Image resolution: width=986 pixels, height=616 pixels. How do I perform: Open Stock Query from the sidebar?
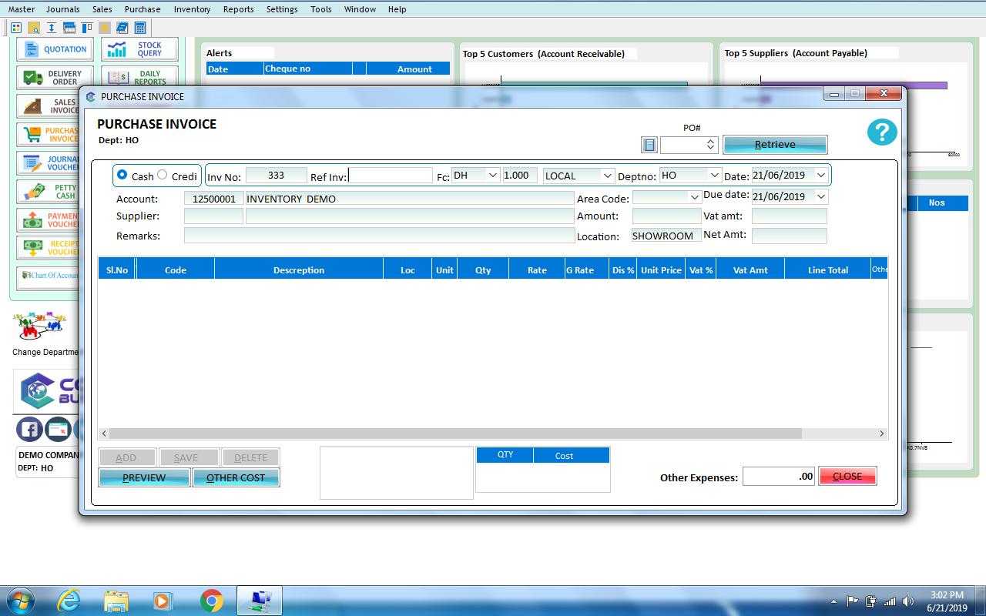tap(139, 49)
